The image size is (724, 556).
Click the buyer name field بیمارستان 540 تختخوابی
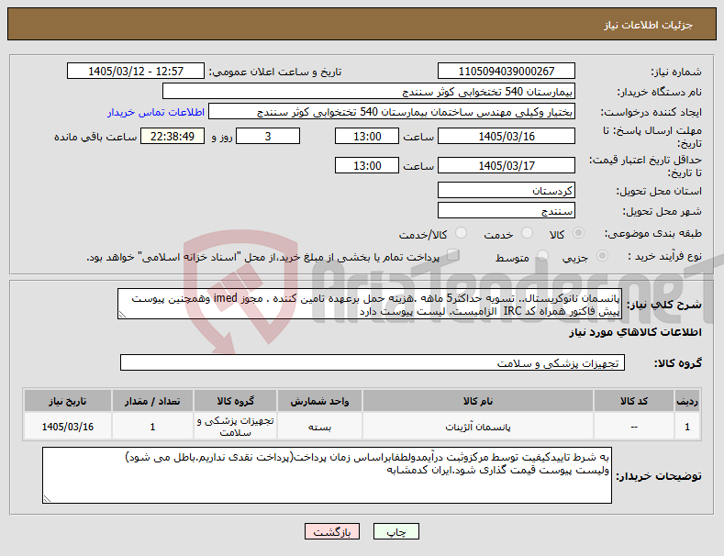pyautogui.click(x=369, y=92)
